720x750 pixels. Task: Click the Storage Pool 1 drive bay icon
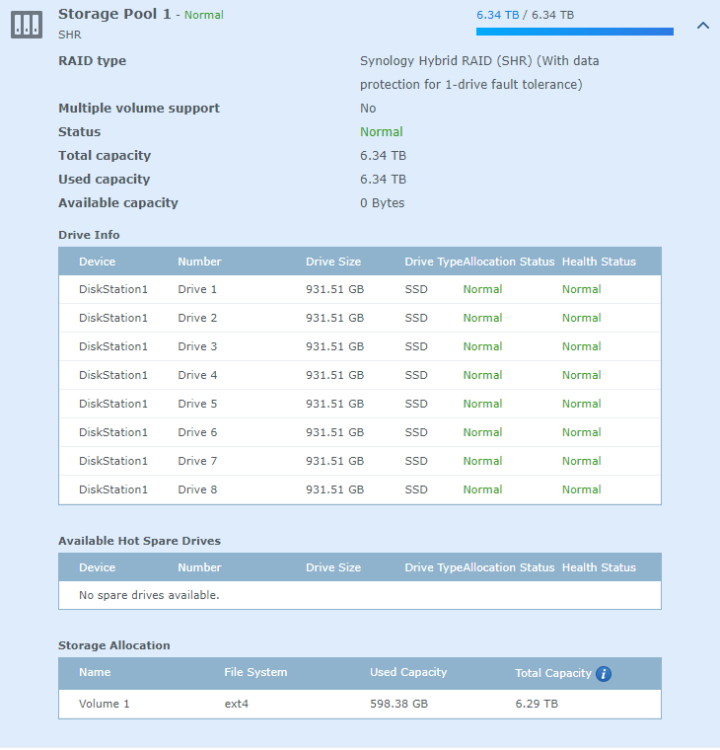pos(27,25)
